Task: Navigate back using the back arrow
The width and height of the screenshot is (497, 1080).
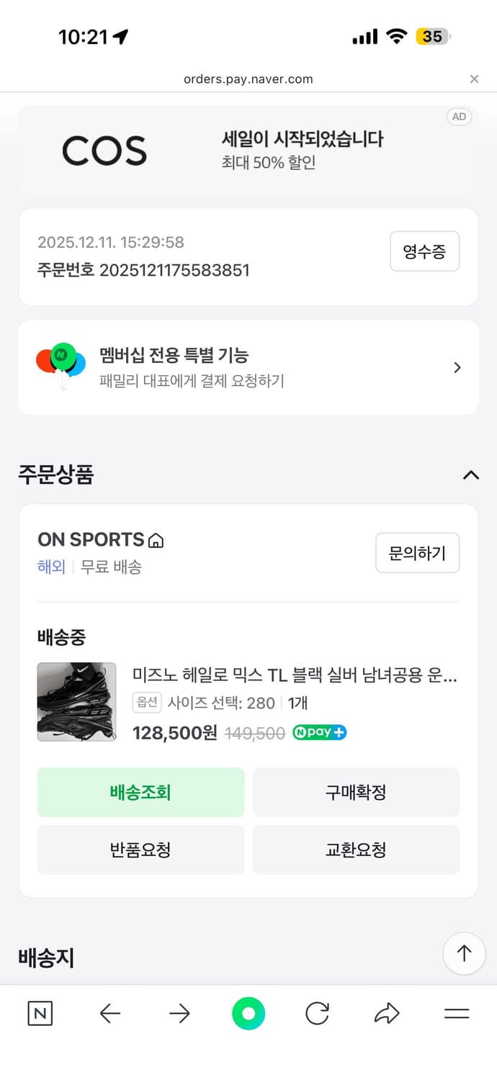Action: (x=109, y=1013)
